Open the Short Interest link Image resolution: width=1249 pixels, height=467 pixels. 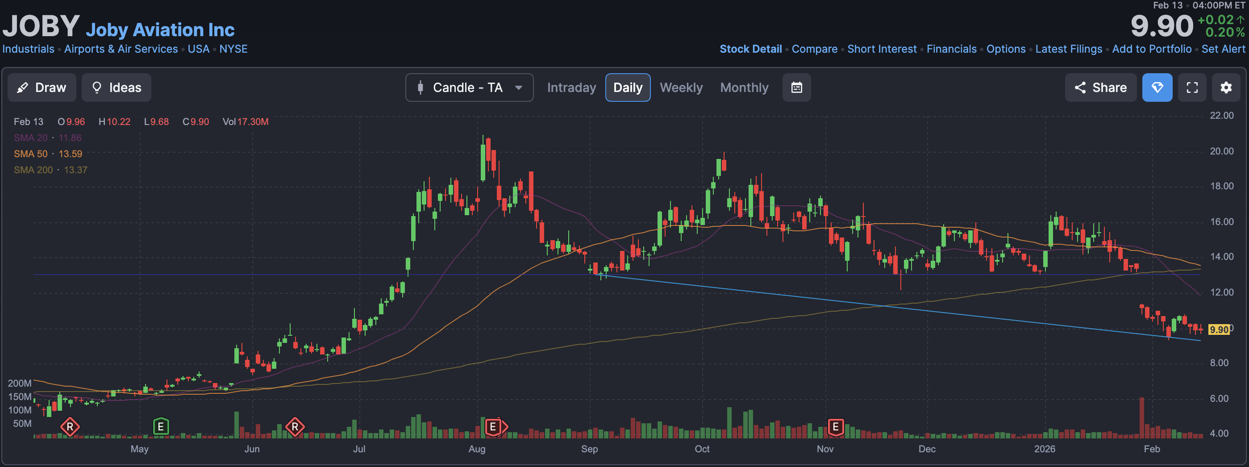(882, 49)
